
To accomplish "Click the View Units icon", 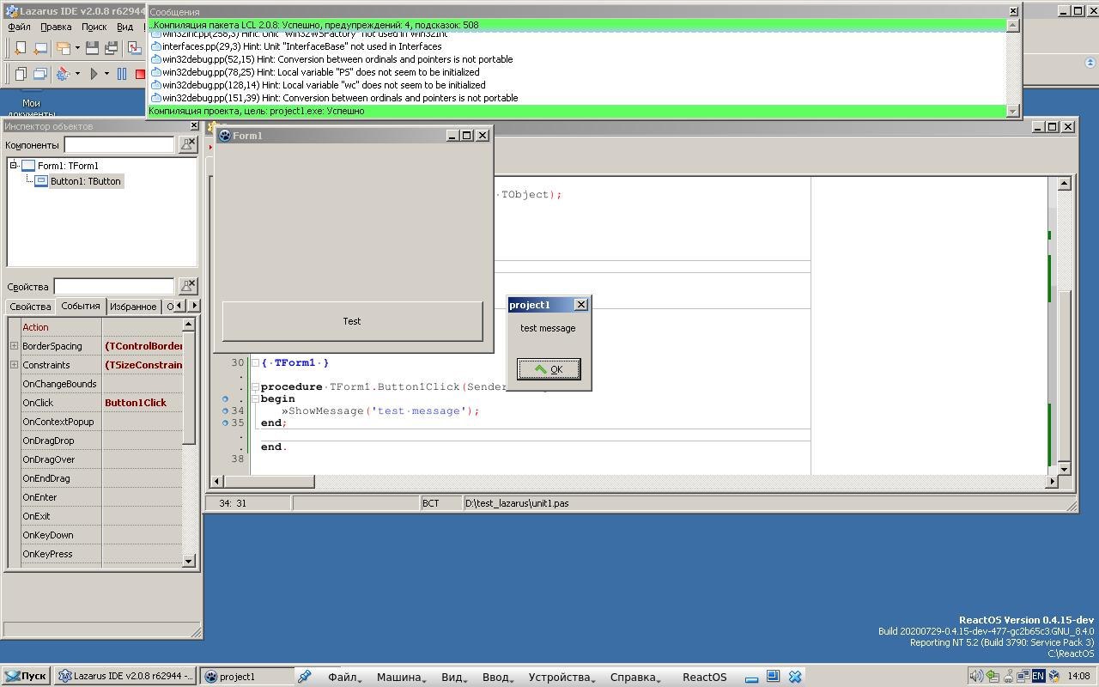I will (21, 74).
